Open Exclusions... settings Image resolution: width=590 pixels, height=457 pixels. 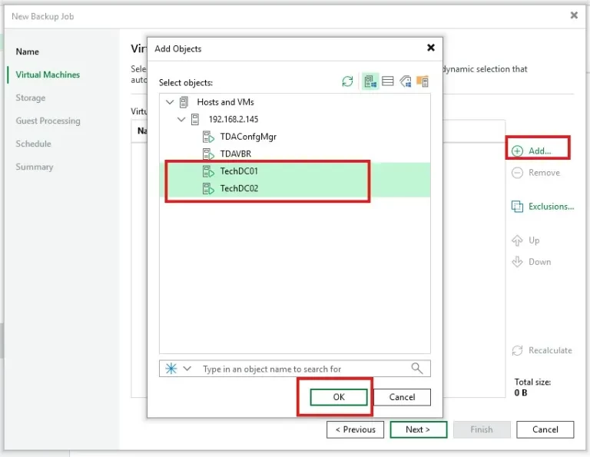(542, 207)
